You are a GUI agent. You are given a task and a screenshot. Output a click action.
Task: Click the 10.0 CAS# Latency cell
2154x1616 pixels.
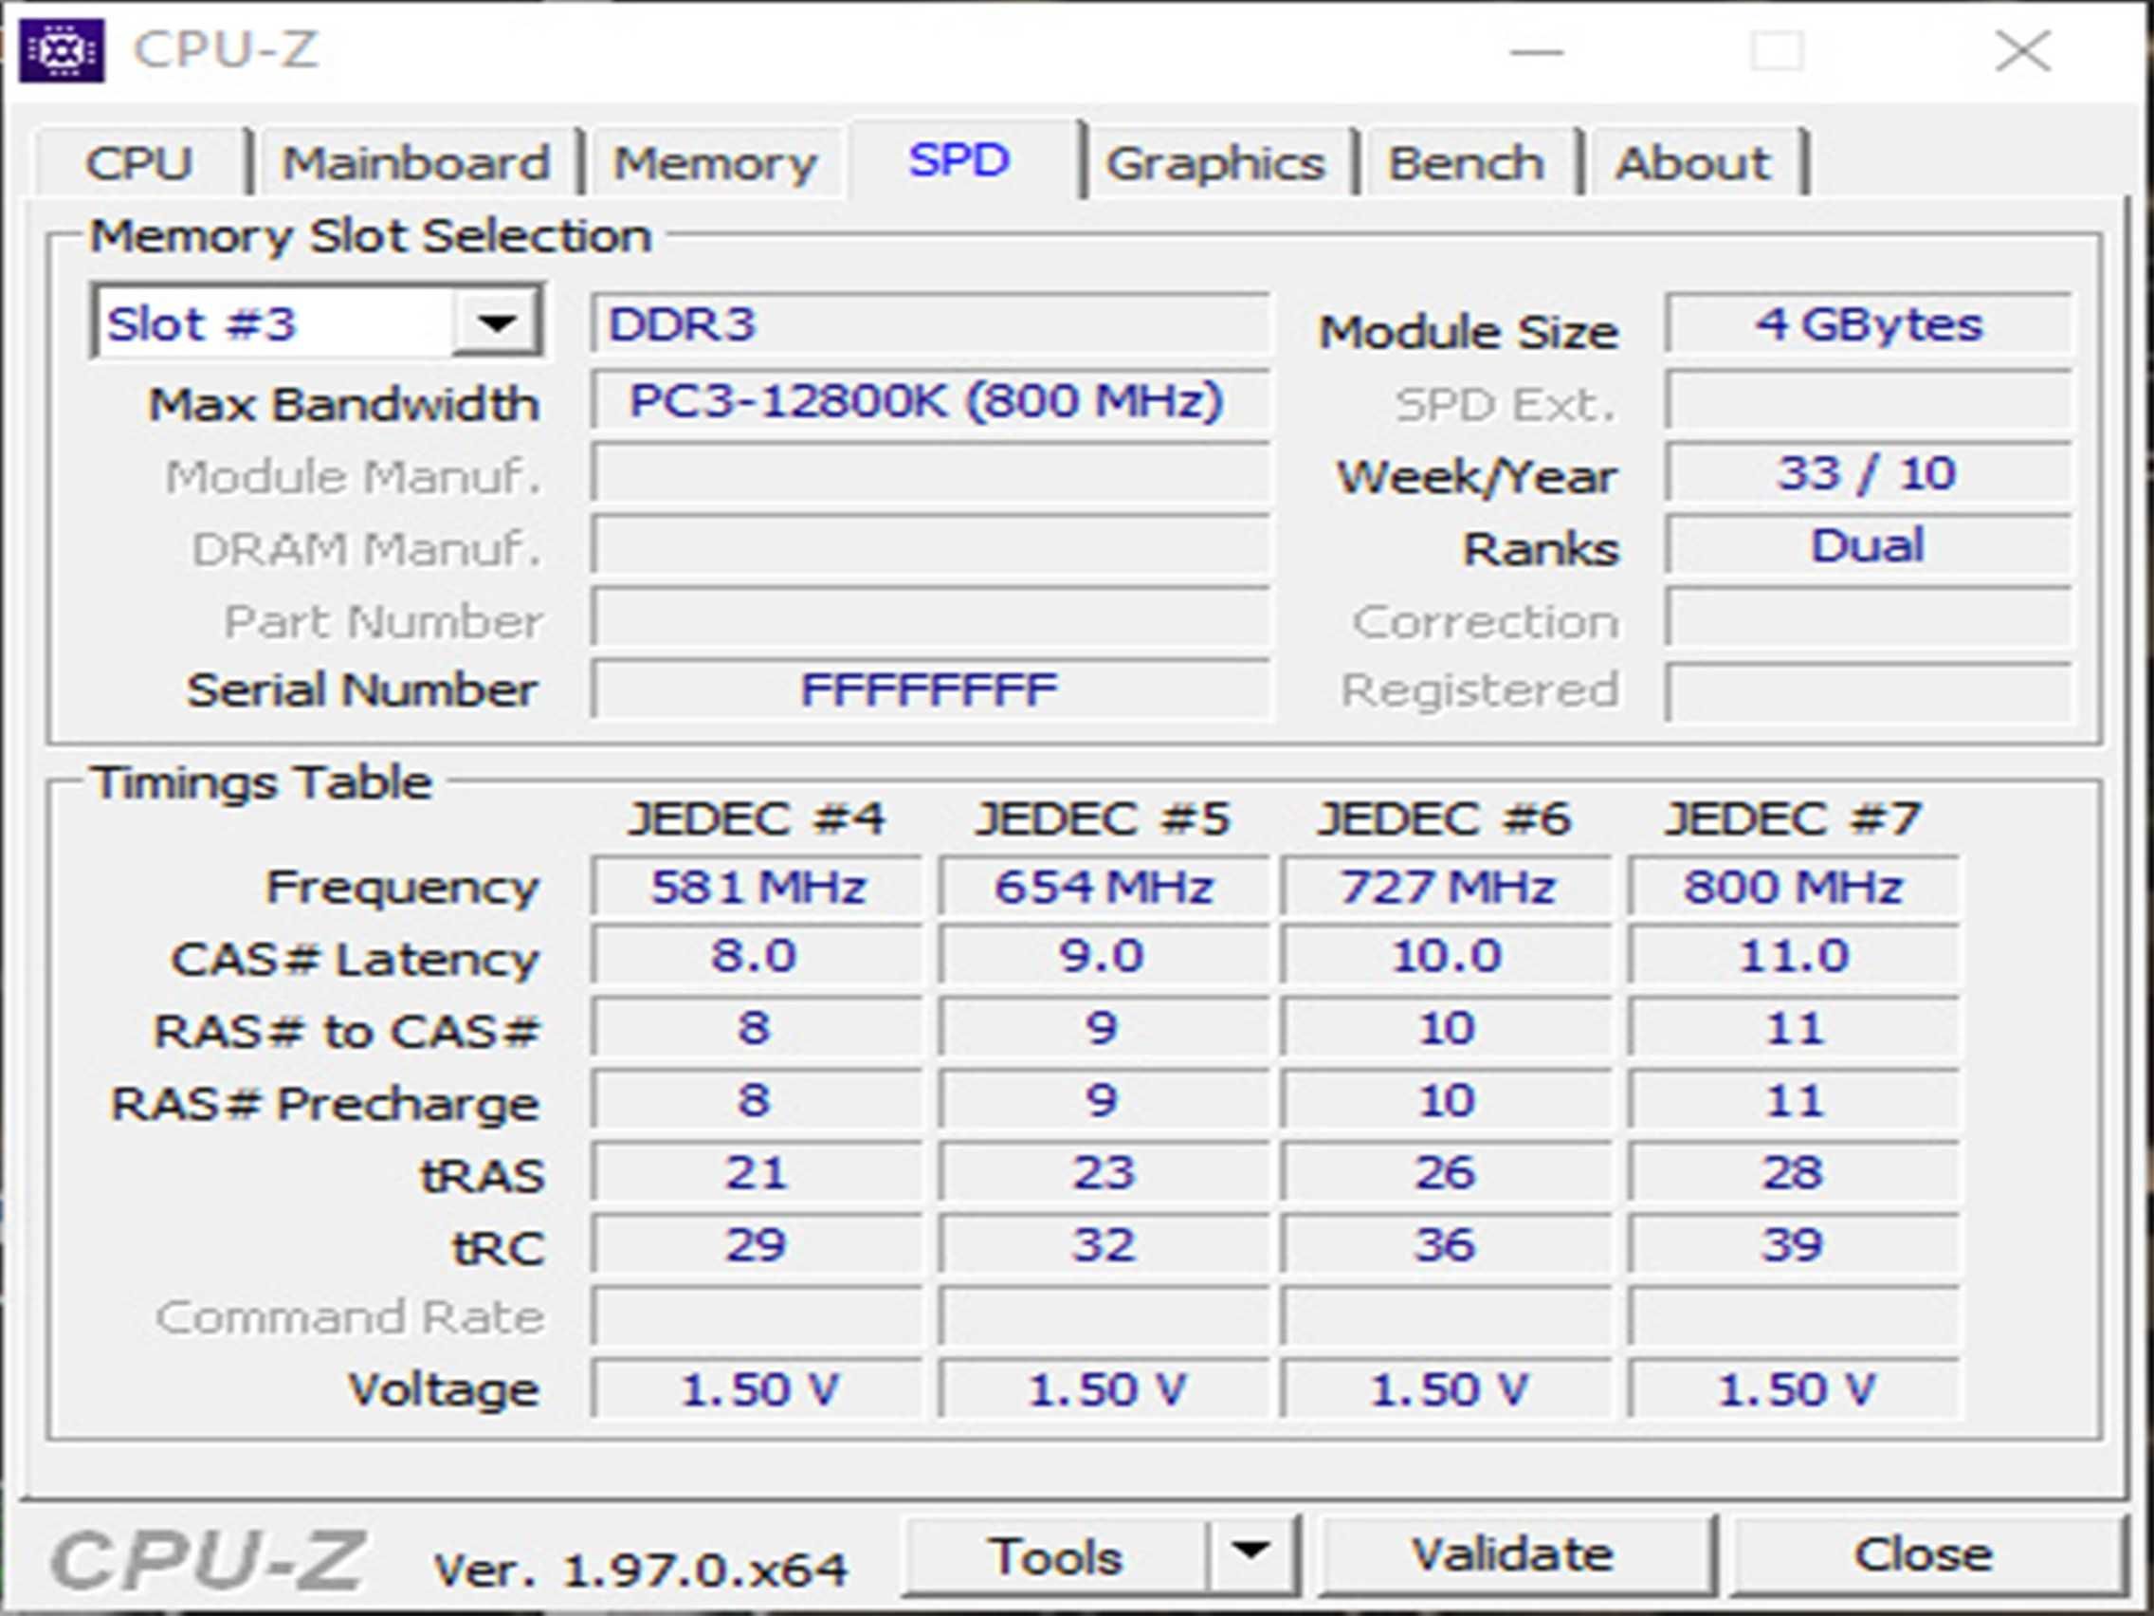pos(1446,956)
